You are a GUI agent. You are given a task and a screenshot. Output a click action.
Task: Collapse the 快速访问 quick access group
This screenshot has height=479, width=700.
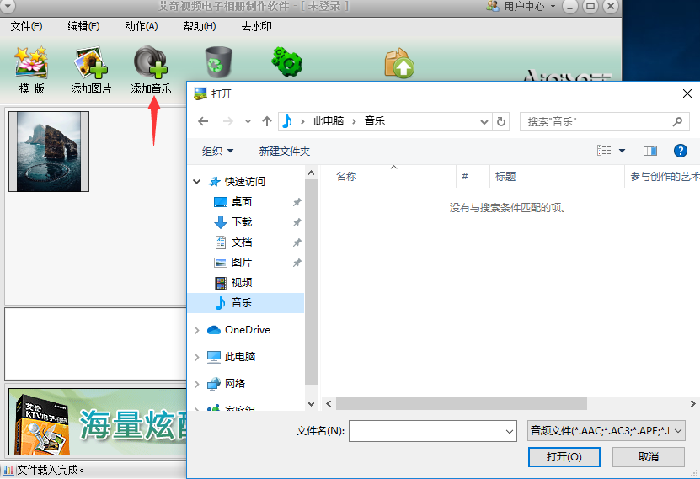pos(197,182)
